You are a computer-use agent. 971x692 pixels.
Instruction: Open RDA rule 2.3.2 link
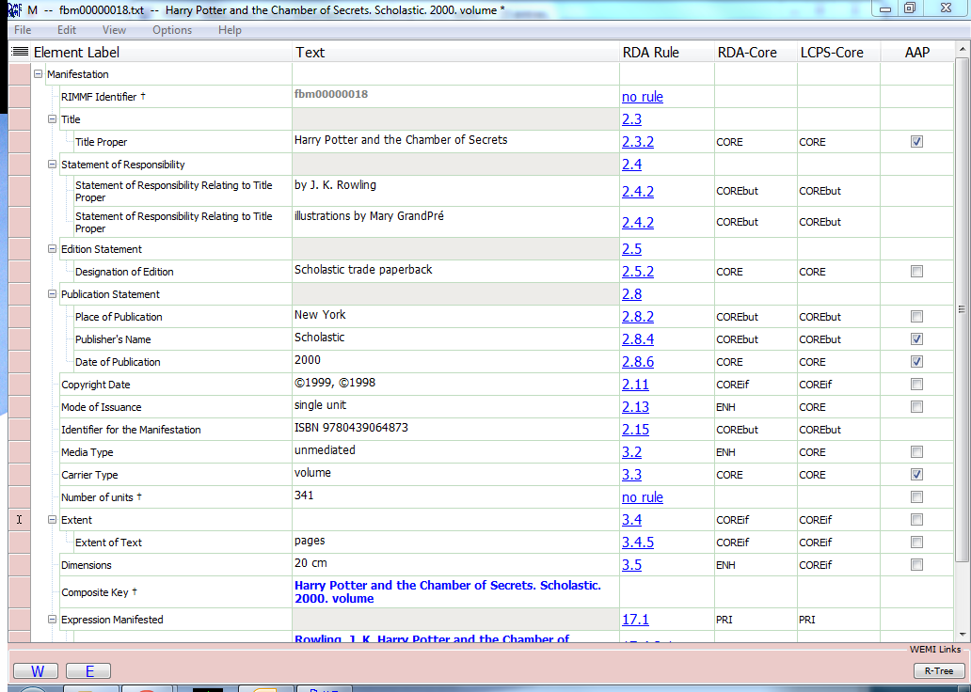coord(638,142)
